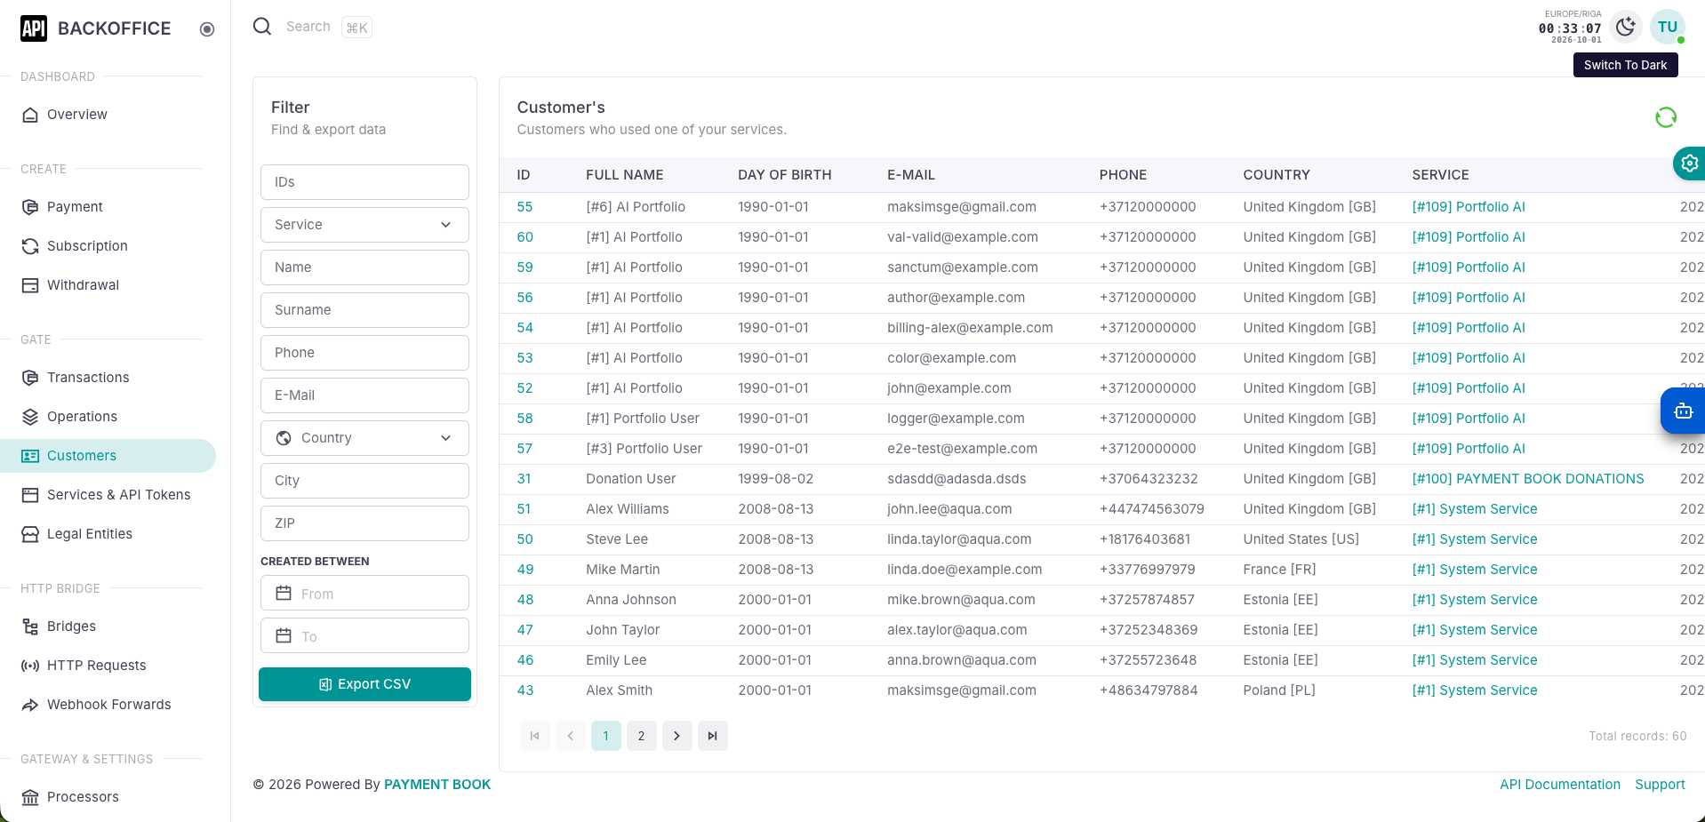Expand the Service filter dropdown

coord(364,225)
